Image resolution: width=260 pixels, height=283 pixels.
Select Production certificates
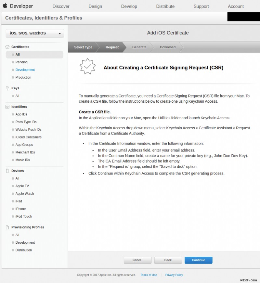(23, 77)
